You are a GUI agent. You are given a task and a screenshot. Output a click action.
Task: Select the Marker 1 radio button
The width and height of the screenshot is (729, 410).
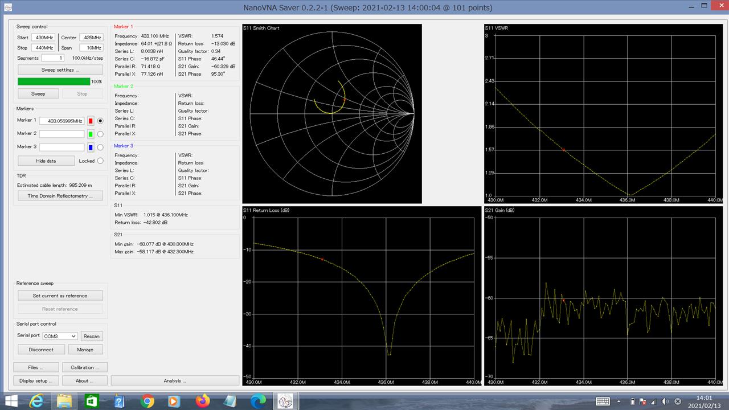pos(100,121)
